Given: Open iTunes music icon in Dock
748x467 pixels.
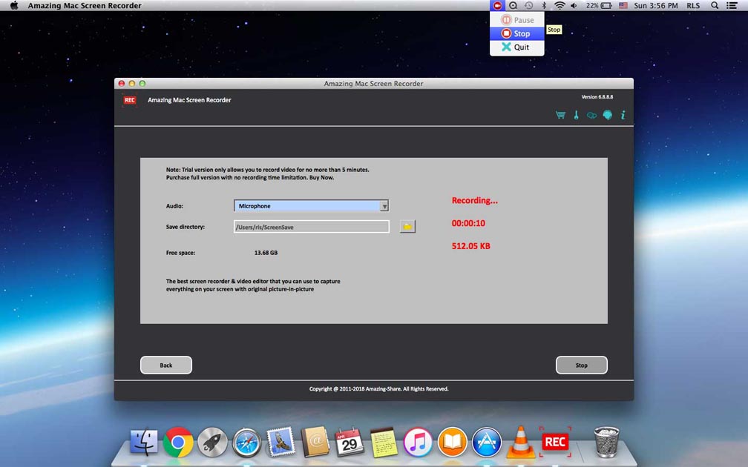Looking at the screenshot, I should [x=418, y=443].
